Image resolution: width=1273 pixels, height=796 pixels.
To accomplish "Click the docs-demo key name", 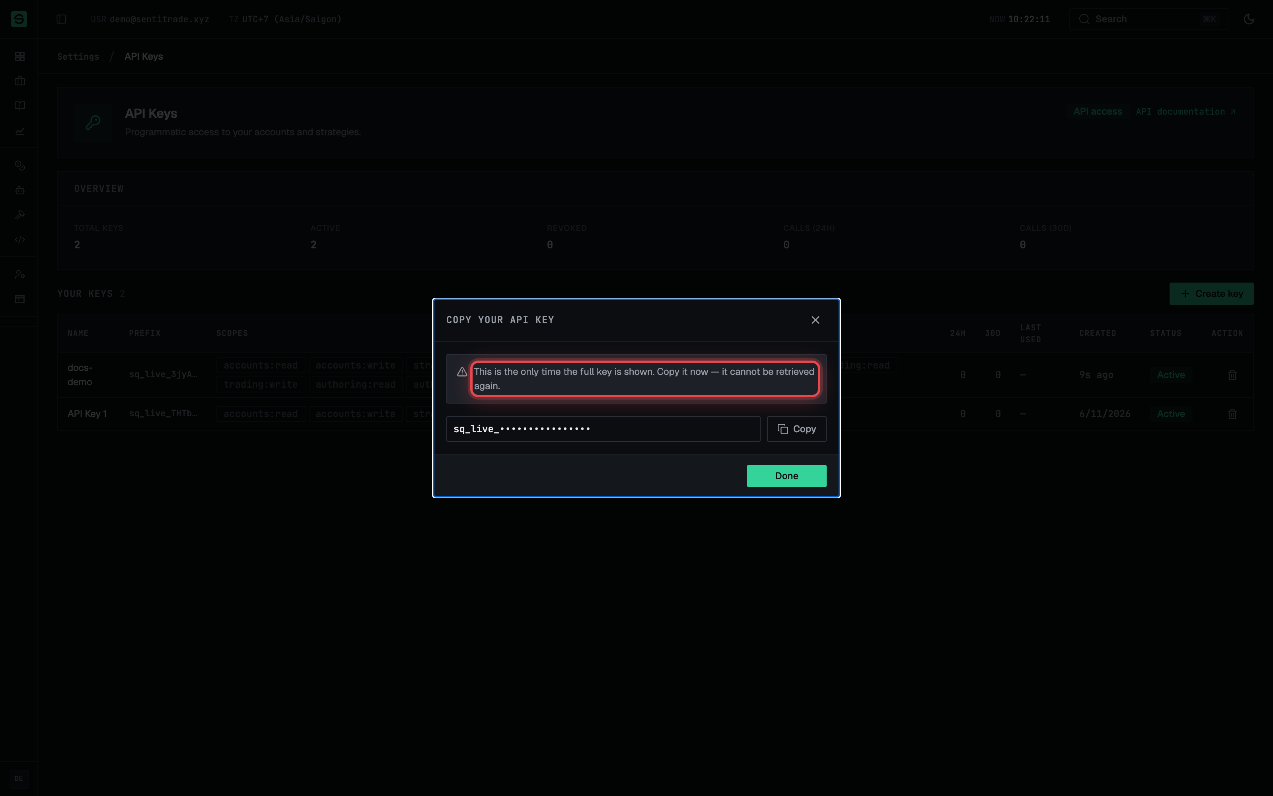I will pos(80,375).
